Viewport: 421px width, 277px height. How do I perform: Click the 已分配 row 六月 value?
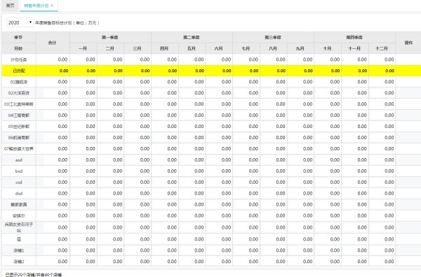[x=227, y=71]
